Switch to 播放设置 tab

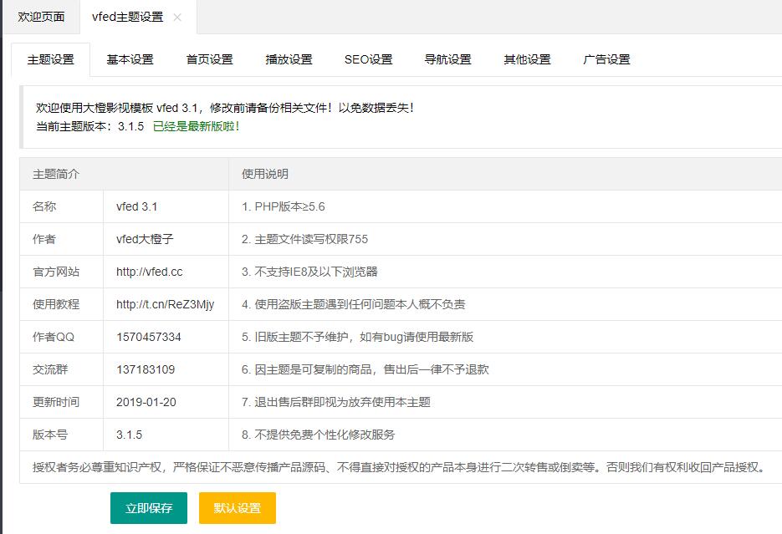click(289, 59)
